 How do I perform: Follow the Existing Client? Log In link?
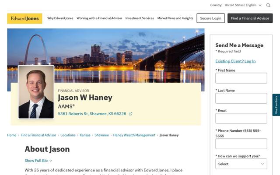(235, 61)
